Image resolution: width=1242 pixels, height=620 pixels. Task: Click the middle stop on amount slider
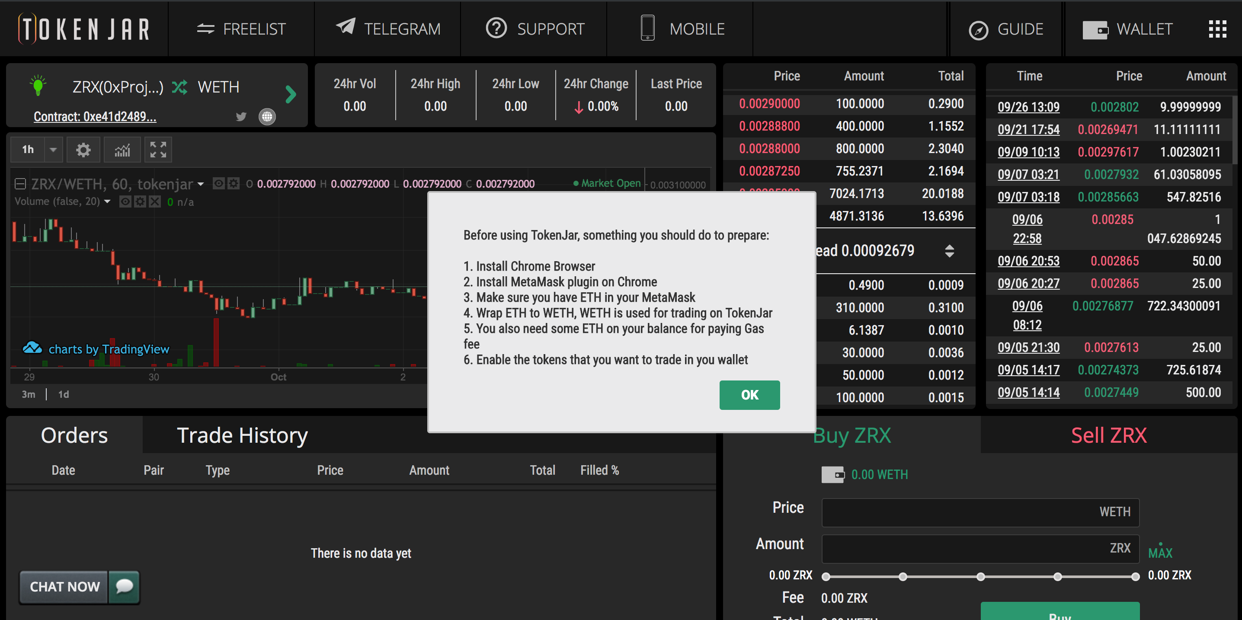981,577
